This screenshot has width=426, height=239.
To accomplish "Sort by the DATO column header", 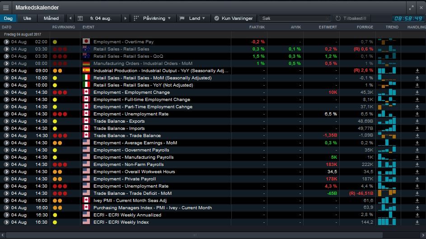I will click(6, 27).
